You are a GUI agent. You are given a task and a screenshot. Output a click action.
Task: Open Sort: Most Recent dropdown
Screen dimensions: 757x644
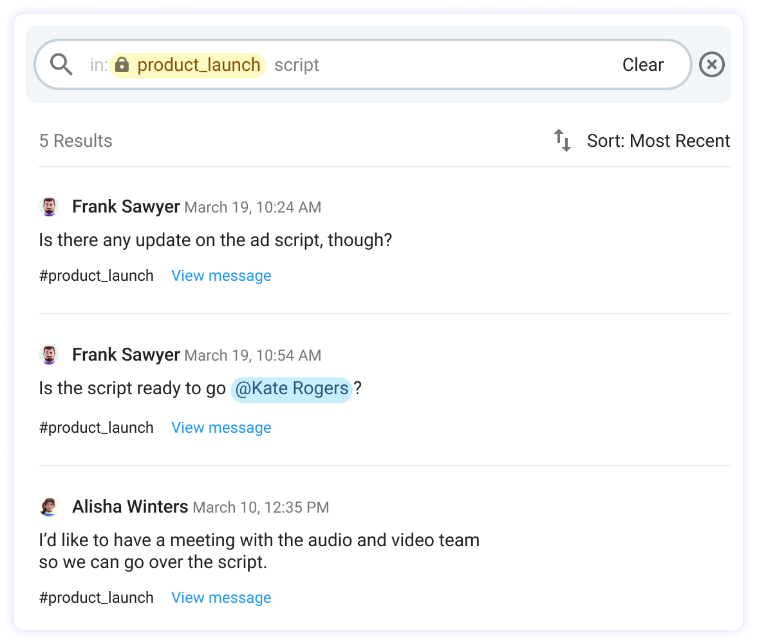pyautogui.click(x=658, y=140)
